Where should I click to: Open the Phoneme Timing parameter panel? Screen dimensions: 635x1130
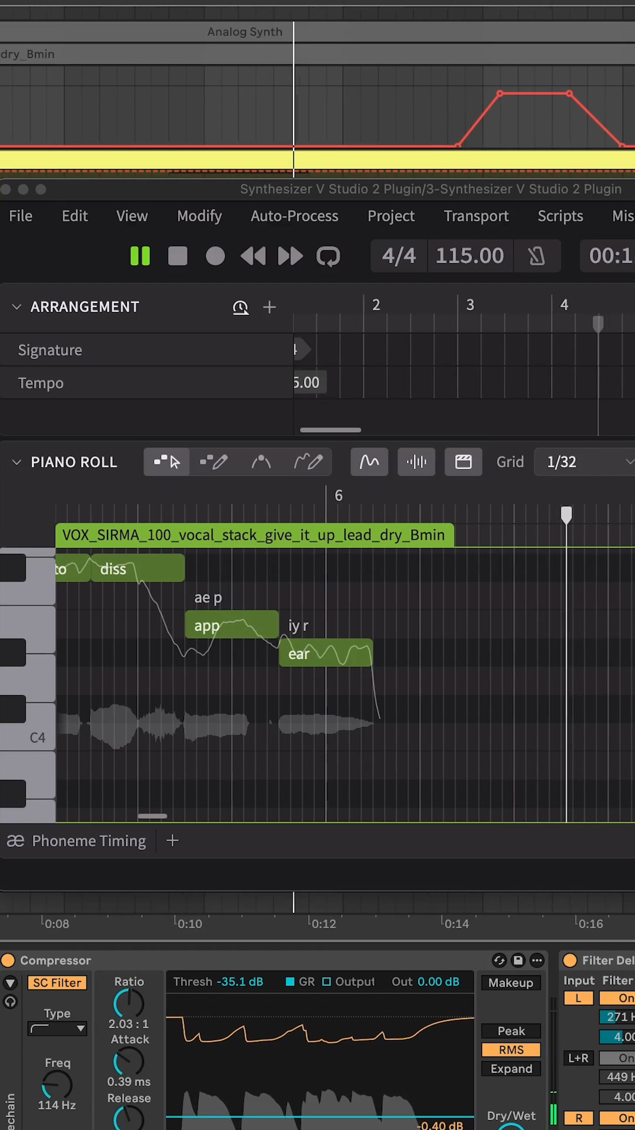tap(76, 841)
